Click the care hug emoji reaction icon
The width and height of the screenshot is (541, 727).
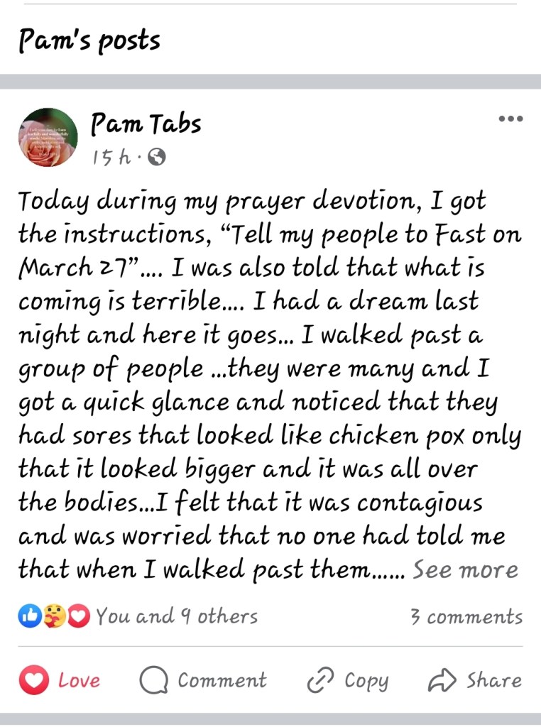tap(53, 616)
